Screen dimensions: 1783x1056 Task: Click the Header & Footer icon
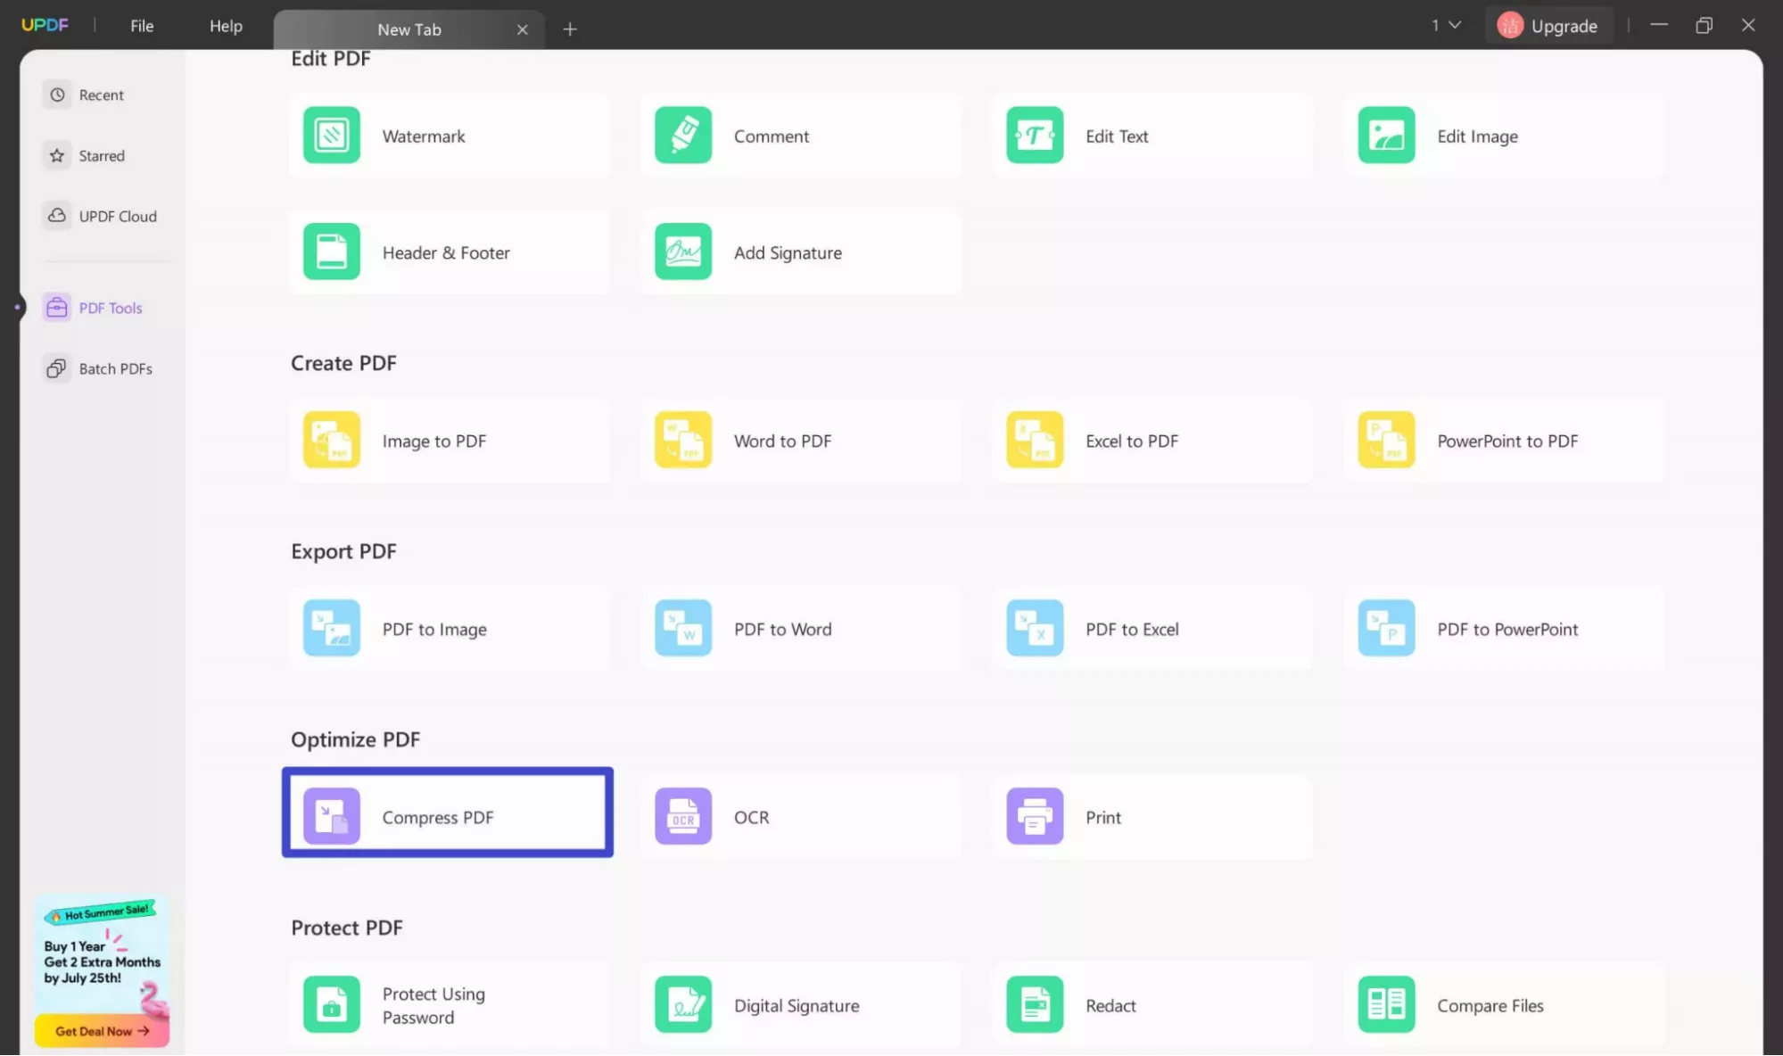[x=332, y=252]
